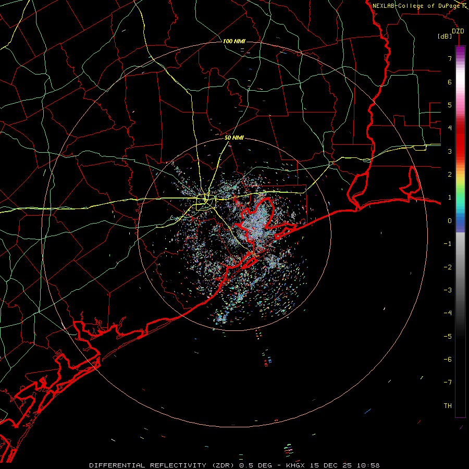Click the [dB] unit label
Screen dimensions: 469x469
pyautogui.click(x=445, y=36)
